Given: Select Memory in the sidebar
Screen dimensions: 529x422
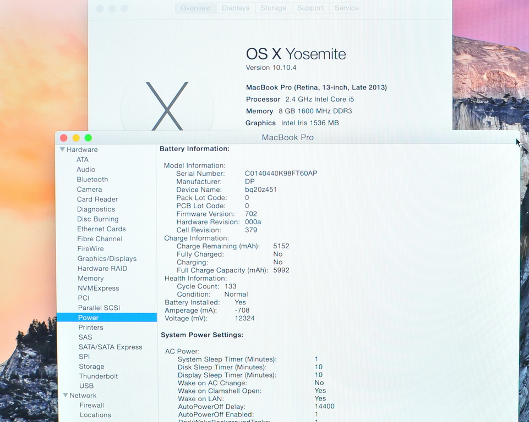Looking at the screenshot, I should [90, 279].
